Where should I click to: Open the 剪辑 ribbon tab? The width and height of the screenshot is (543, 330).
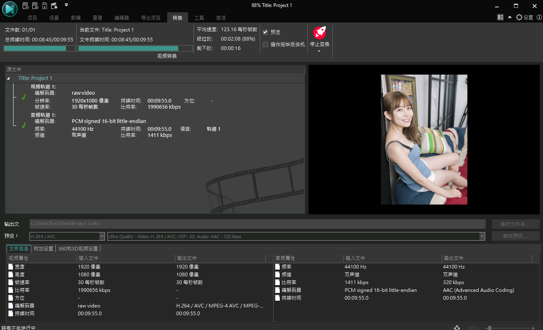76,18
